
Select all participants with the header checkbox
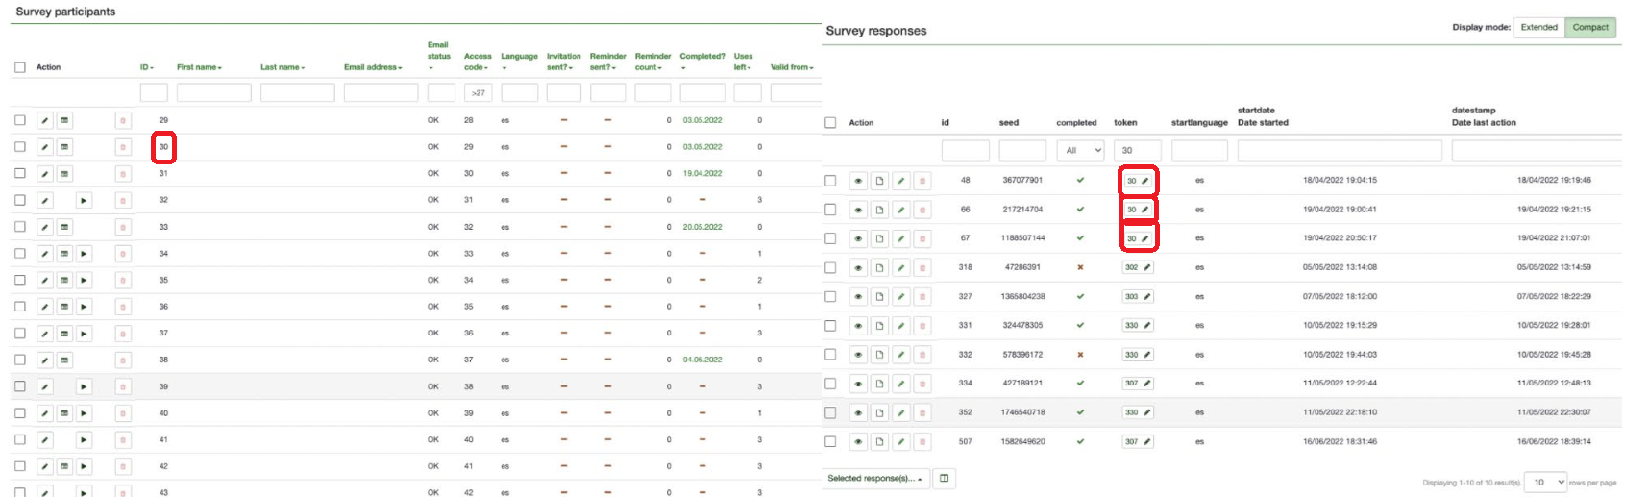[20, 67]
